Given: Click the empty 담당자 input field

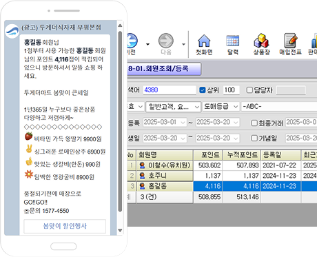Looking at the screenshot, I should [291, 90].
